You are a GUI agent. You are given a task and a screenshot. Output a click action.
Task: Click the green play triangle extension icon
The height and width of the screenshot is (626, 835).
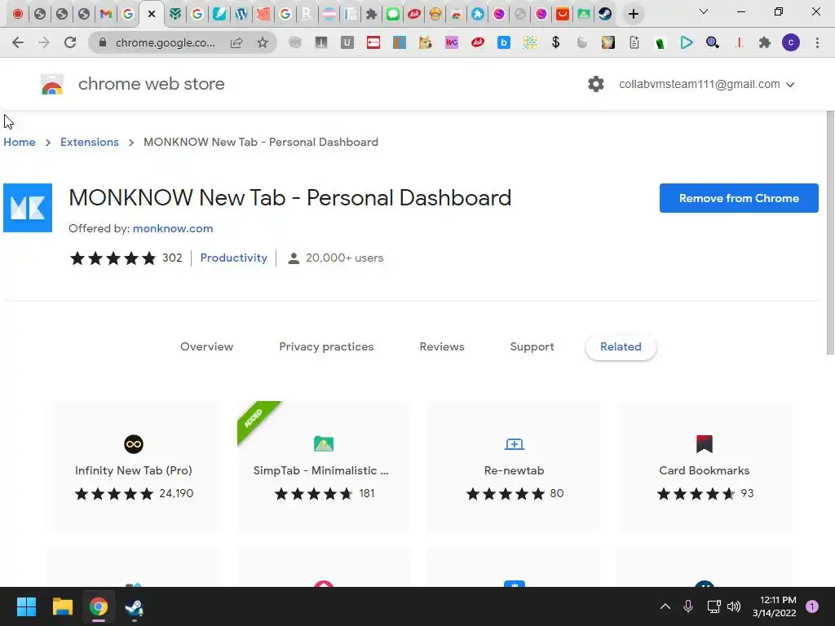[687, 42]
